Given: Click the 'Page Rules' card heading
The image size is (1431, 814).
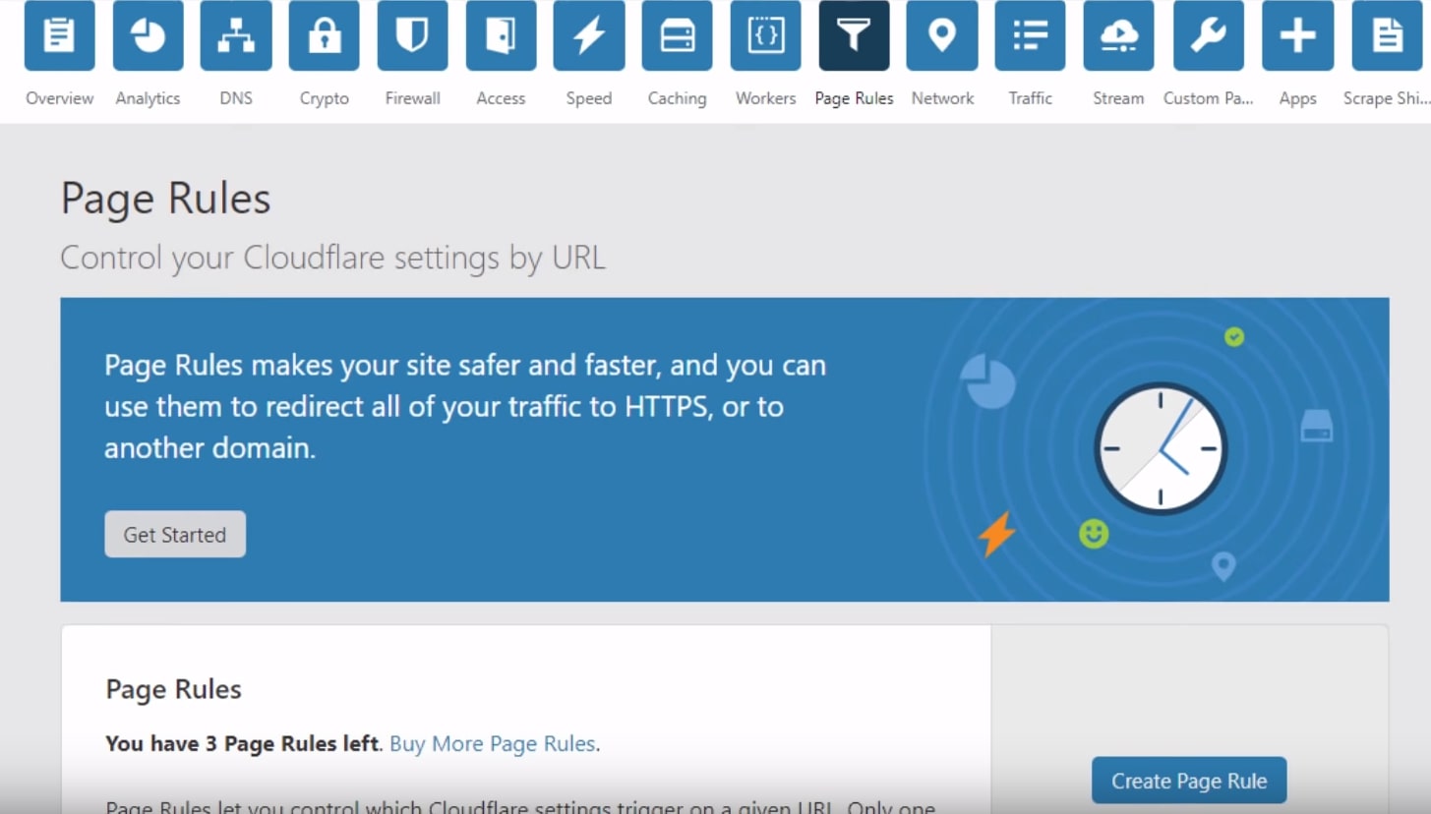Looking at the screenshot, I should point(173,689).
